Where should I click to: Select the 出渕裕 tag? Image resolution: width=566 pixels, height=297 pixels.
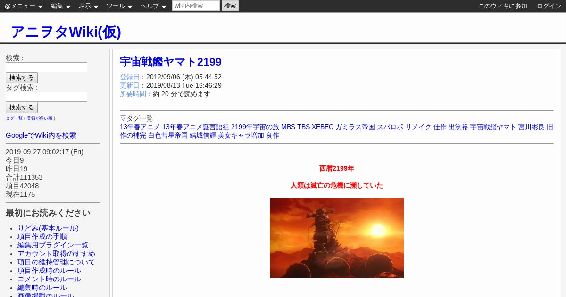(x=458, y=127)
